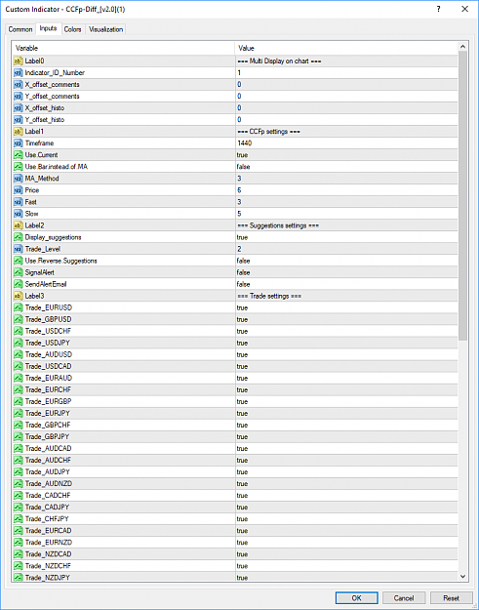Click the integer icon beside Indicator_ID_Number

click(x=19, y=73)
